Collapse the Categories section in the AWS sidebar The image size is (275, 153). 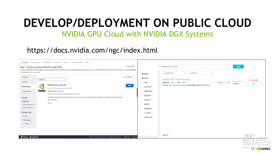pyautogui.click(x=21, y=97)
